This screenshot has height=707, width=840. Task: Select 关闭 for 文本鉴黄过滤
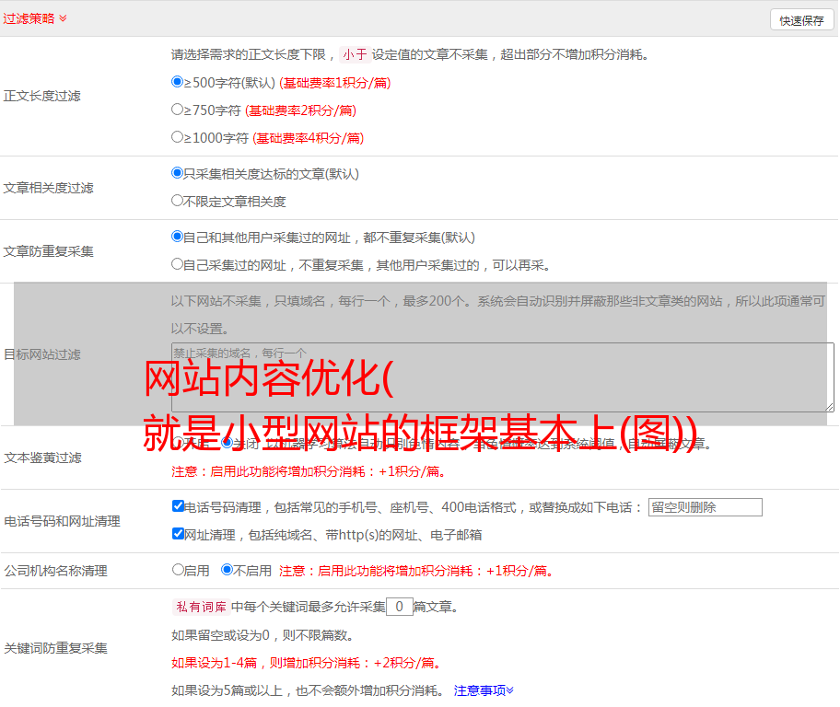point(227,443)
